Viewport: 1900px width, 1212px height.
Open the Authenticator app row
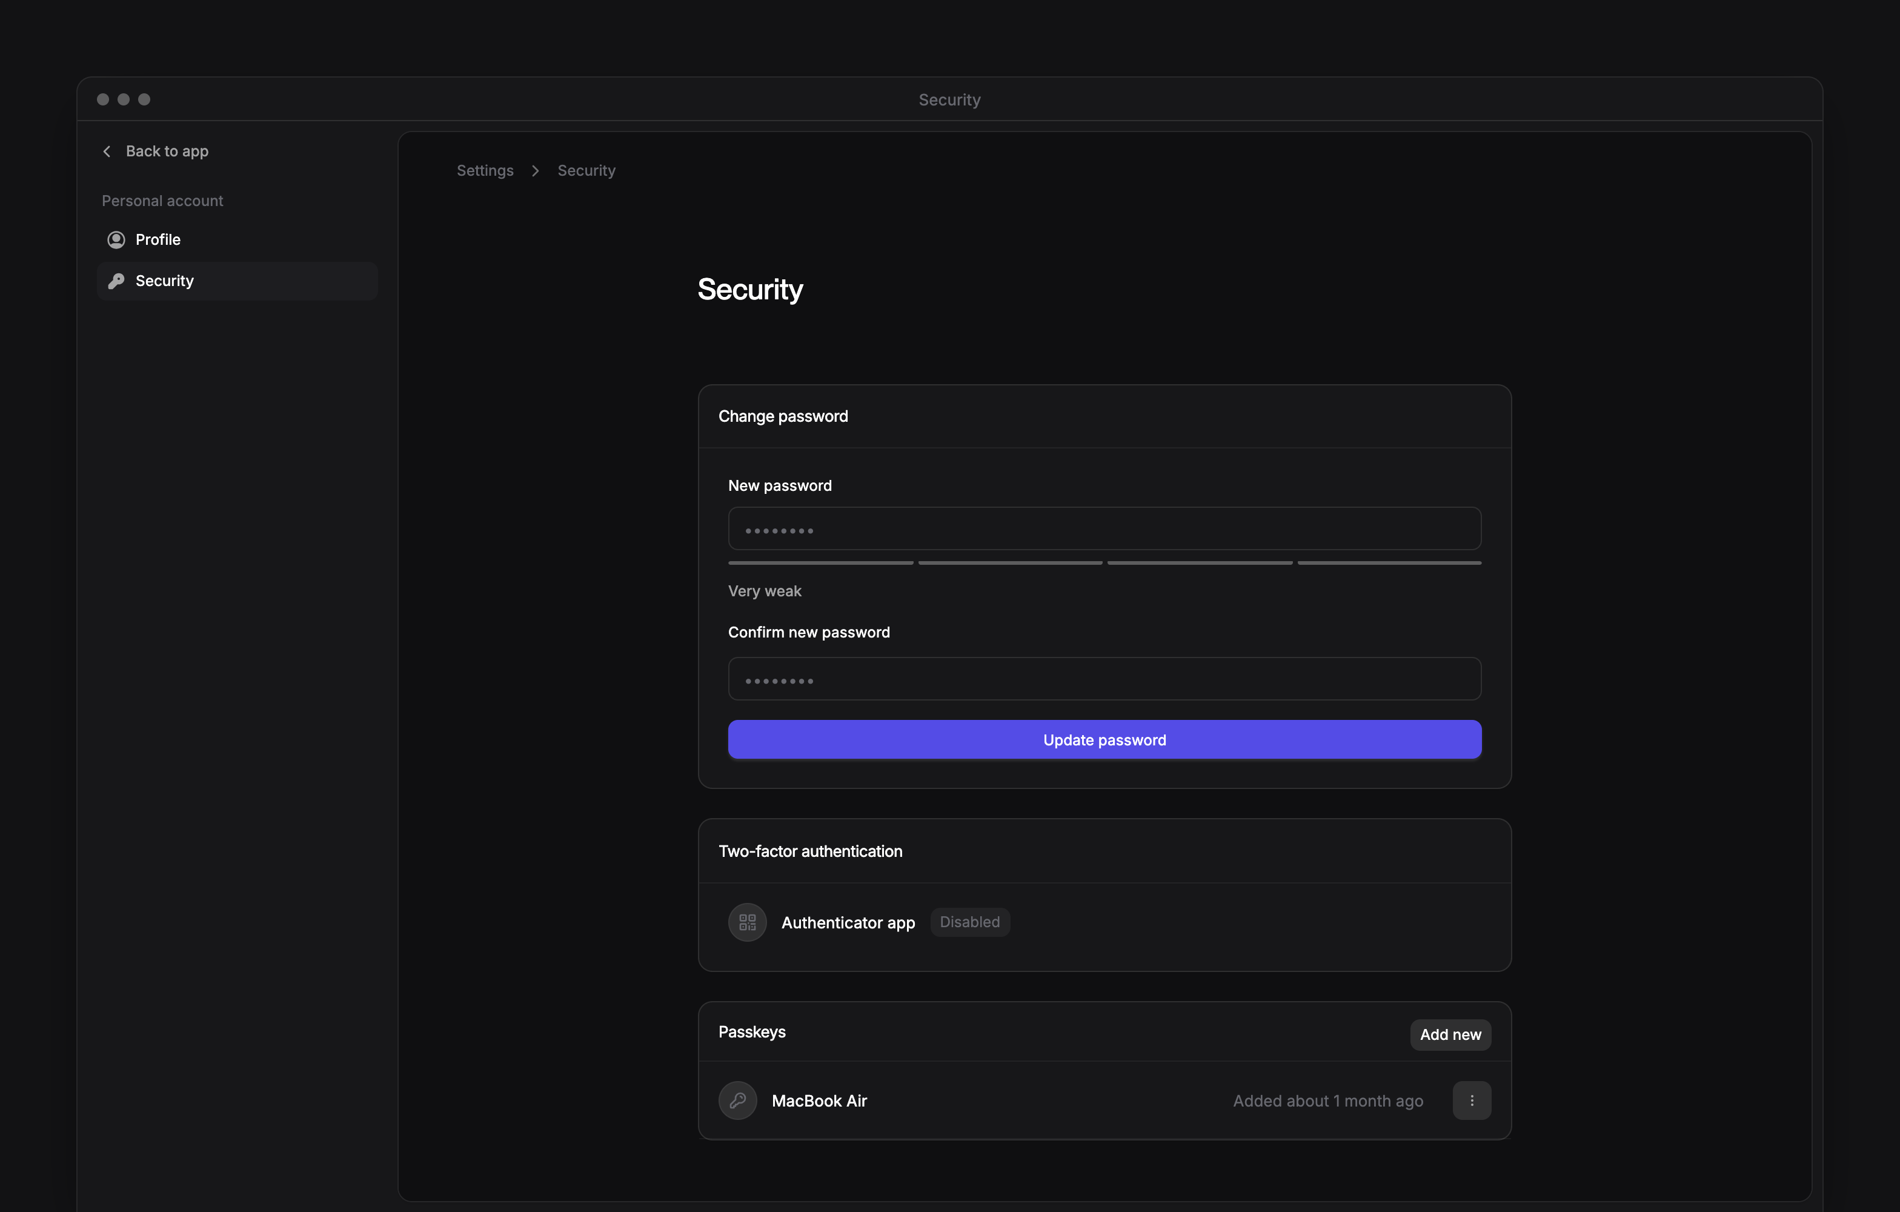pos(1104,922)
